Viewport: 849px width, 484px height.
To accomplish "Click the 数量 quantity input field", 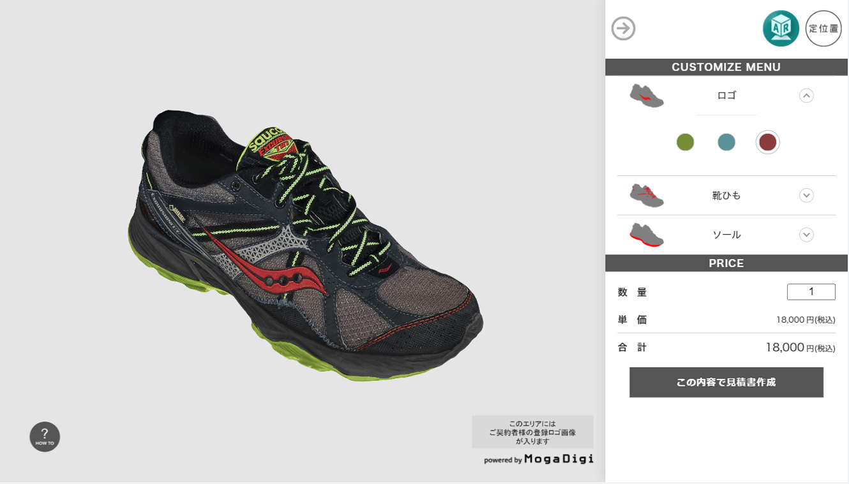I will point(811,292).
